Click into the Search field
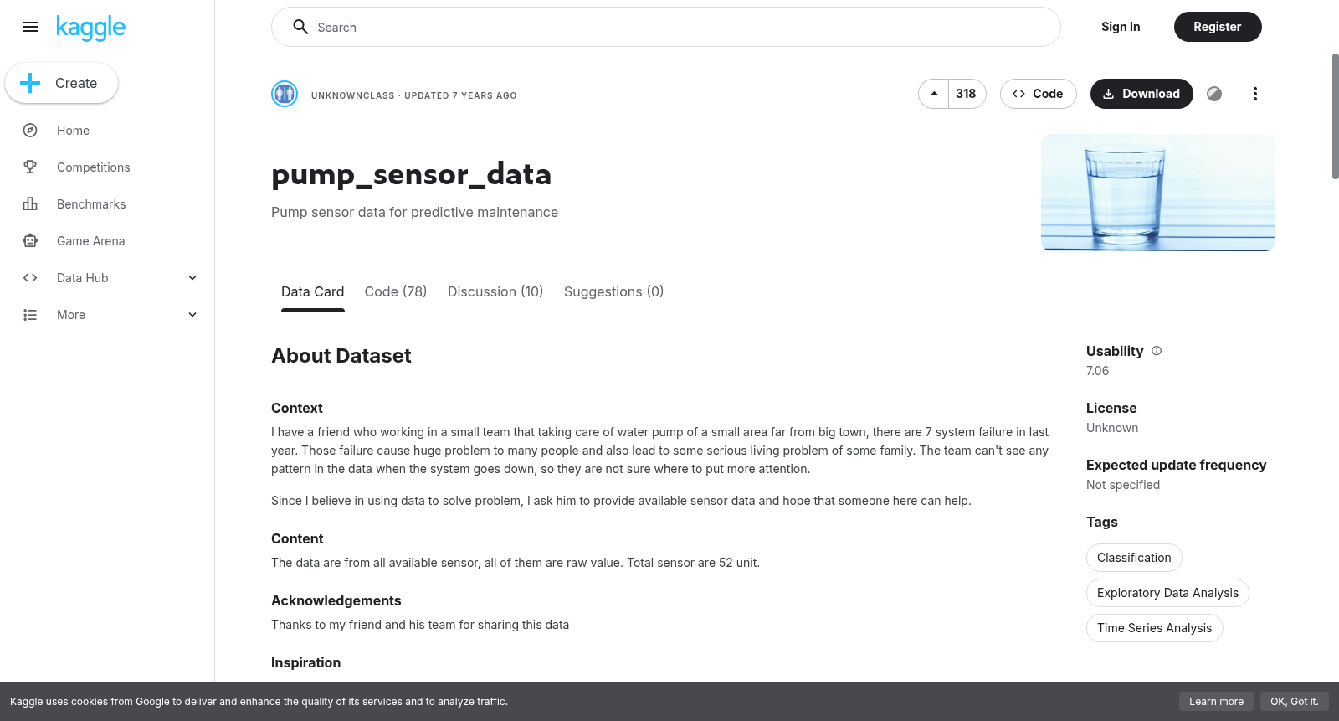Viewport: 1339px width, 721px height. pyautogui.click(x=666, y=27)
